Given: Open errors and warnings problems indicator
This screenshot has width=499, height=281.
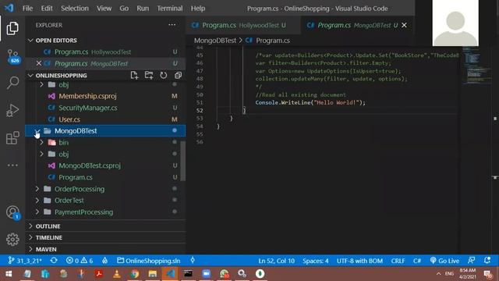Looking at the screenshot, I should pos(80,261).
